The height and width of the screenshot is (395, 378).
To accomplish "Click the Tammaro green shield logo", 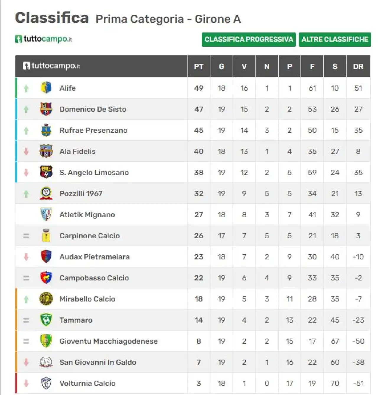I will click(46, 320).
